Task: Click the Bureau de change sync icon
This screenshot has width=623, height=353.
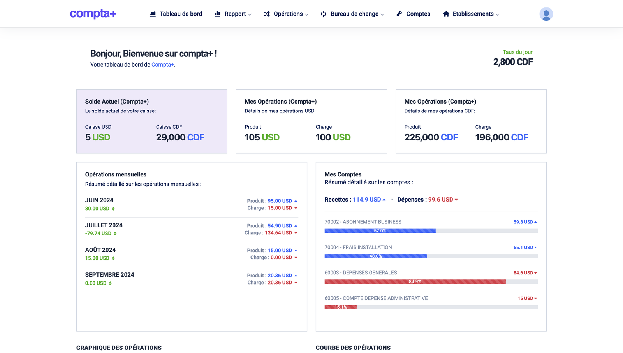Action: tap(323, 14)
